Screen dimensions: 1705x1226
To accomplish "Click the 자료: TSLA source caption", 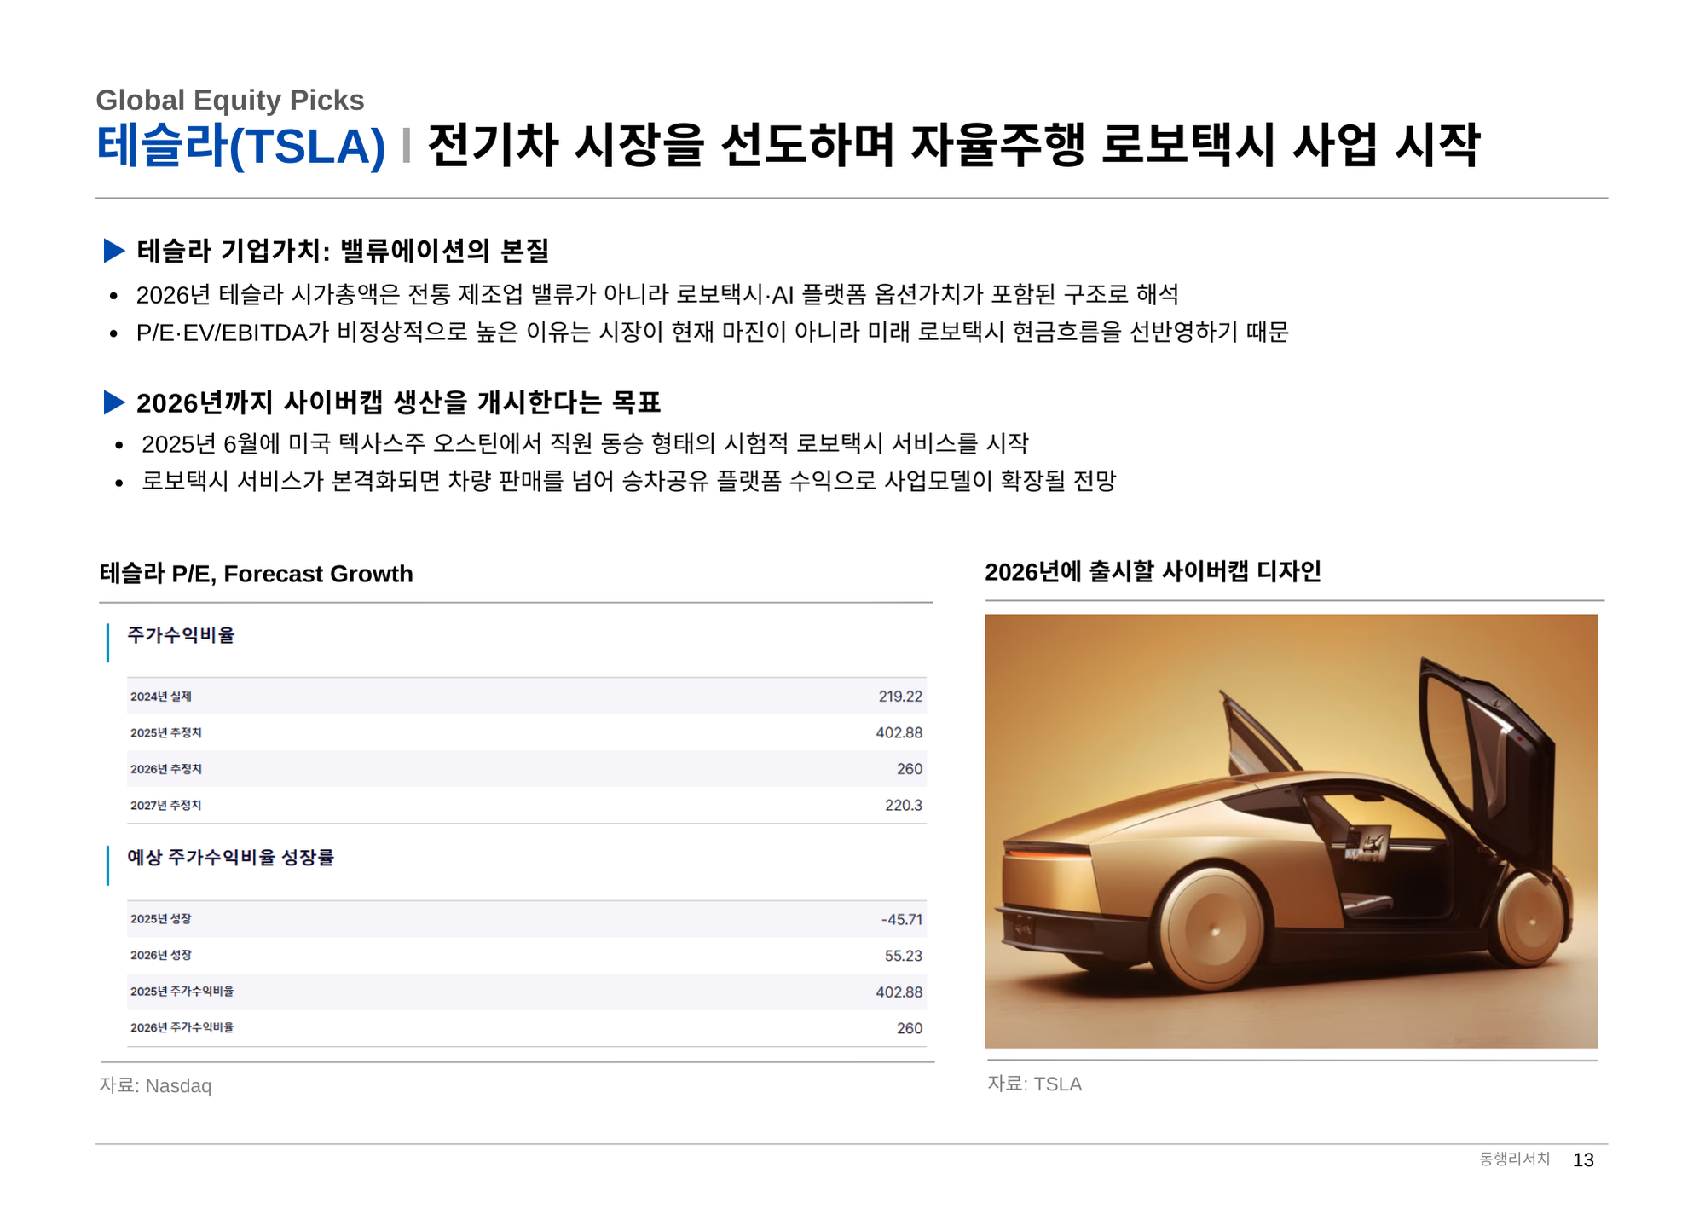I will click(x=1034, y=1084).
